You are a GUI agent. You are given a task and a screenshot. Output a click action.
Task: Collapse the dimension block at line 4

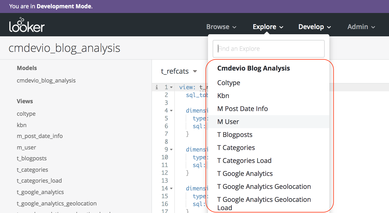(171, 111)
